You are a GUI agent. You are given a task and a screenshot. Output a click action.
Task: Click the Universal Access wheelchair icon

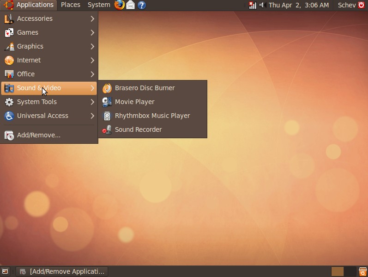pyautogui.click(x=9, y=116)
